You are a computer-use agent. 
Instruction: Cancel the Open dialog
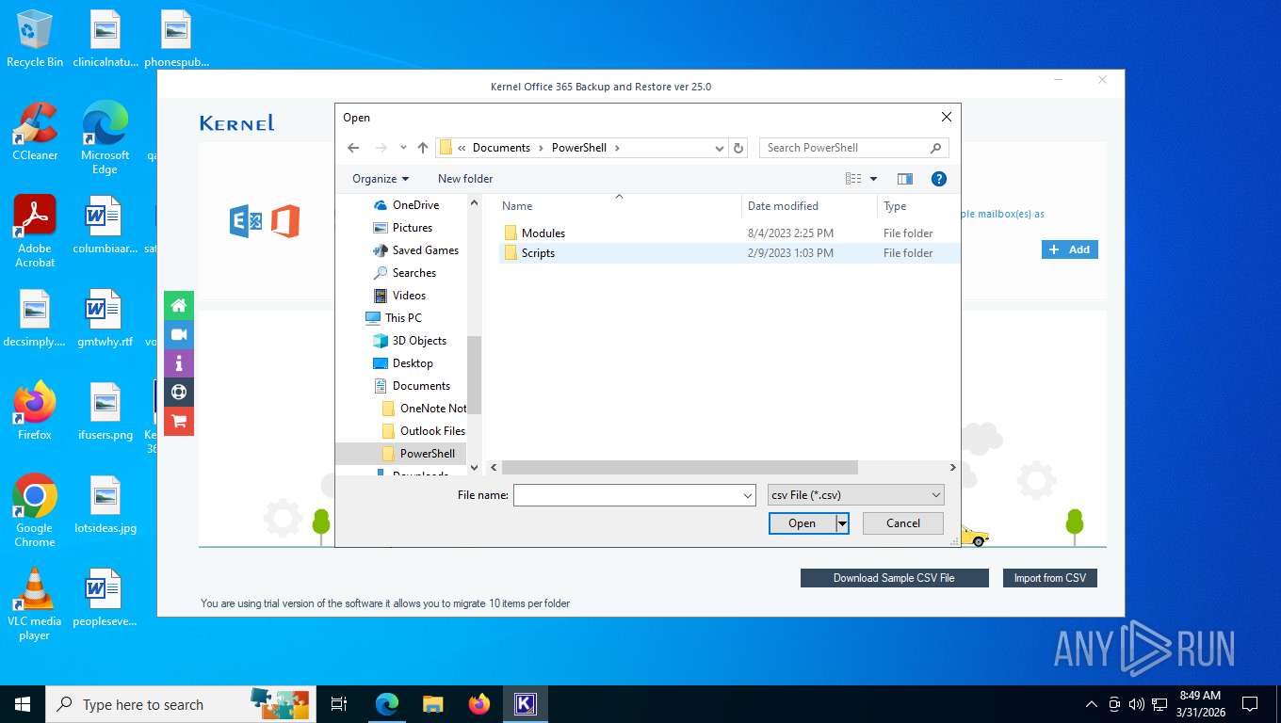pos(903,523)
